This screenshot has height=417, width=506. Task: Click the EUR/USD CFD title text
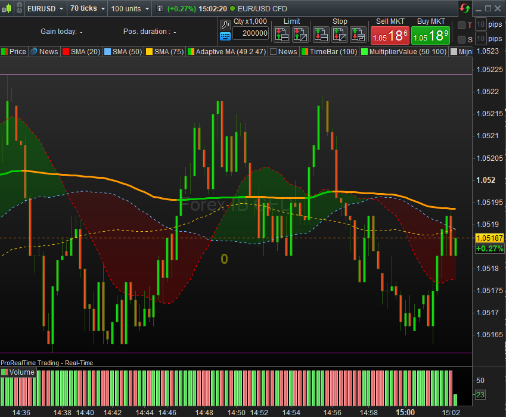[x=262, y=9]
